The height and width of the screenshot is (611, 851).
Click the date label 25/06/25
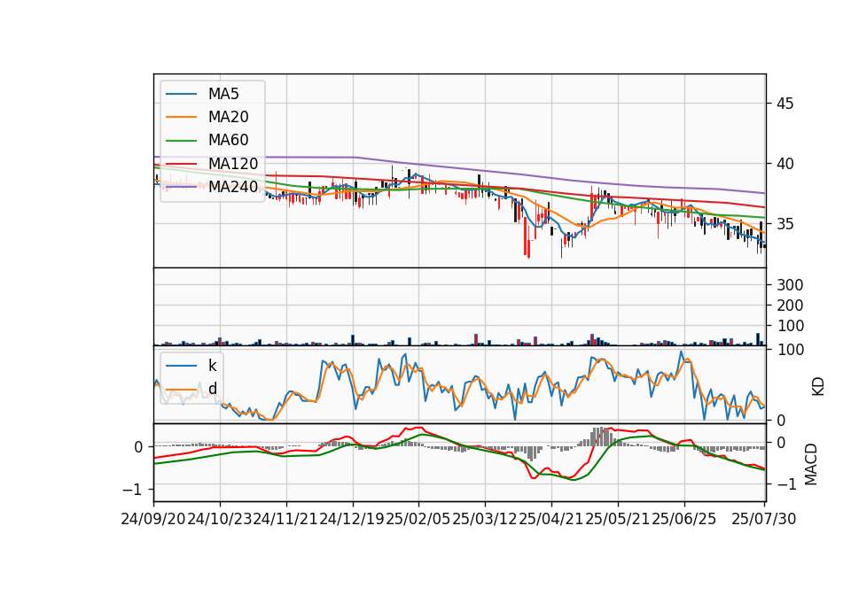pos(683,519)
